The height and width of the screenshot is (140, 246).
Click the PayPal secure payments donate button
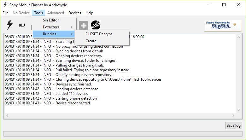[x=223, y=26]
